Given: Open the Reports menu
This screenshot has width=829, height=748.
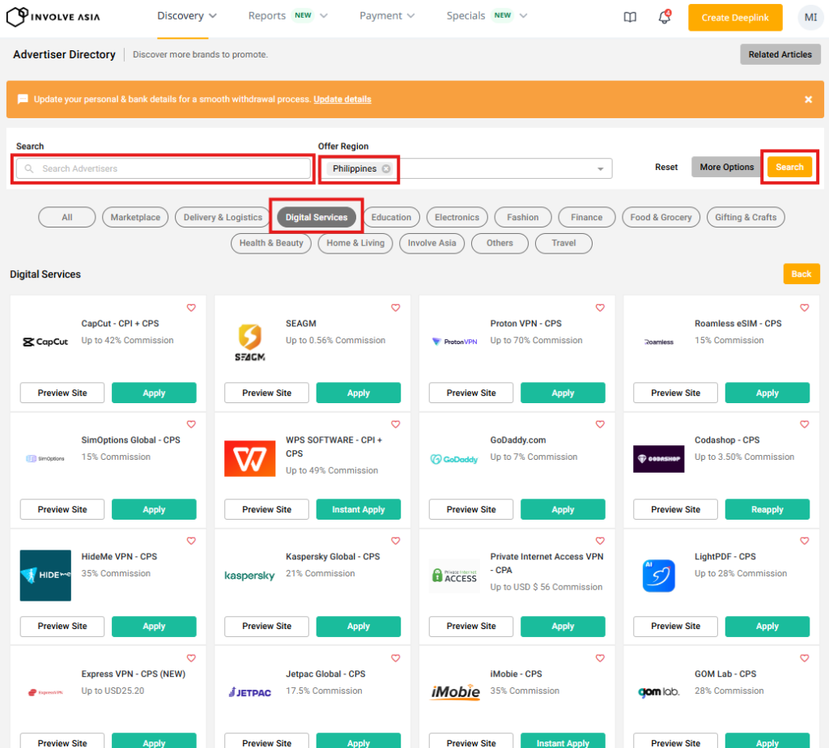Looking at the screenshot, I should 287,15.
